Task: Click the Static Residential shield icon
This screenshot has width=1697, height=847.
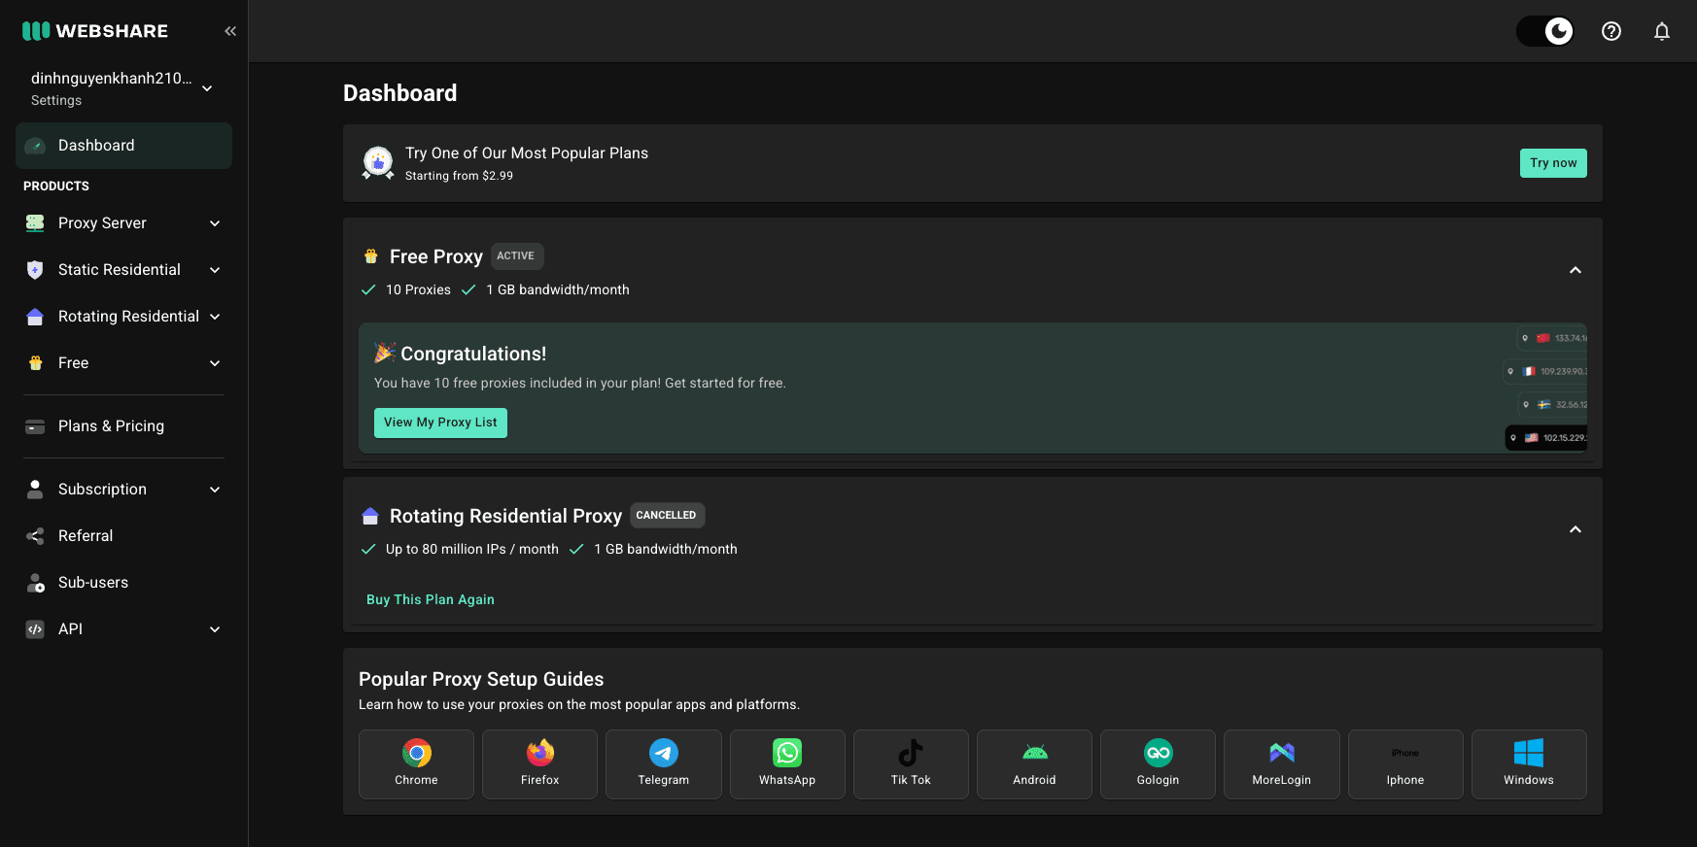Action: 35,270
